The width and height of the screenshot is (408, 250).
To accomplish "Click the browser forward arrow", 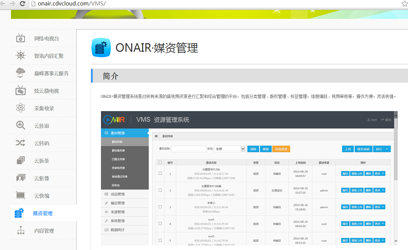I will pyautogui.click(x=12, y=4).
